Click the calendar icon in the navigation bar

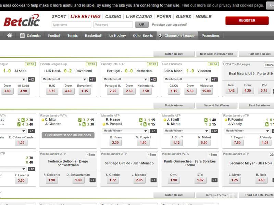point(22,36)
